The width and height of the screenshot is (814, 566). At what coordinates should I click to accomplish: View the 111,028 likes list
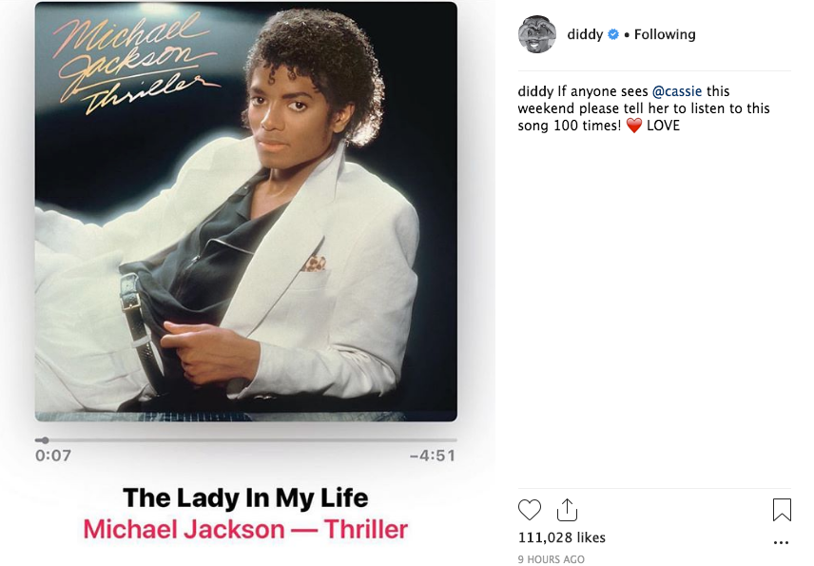click(562, 537)
